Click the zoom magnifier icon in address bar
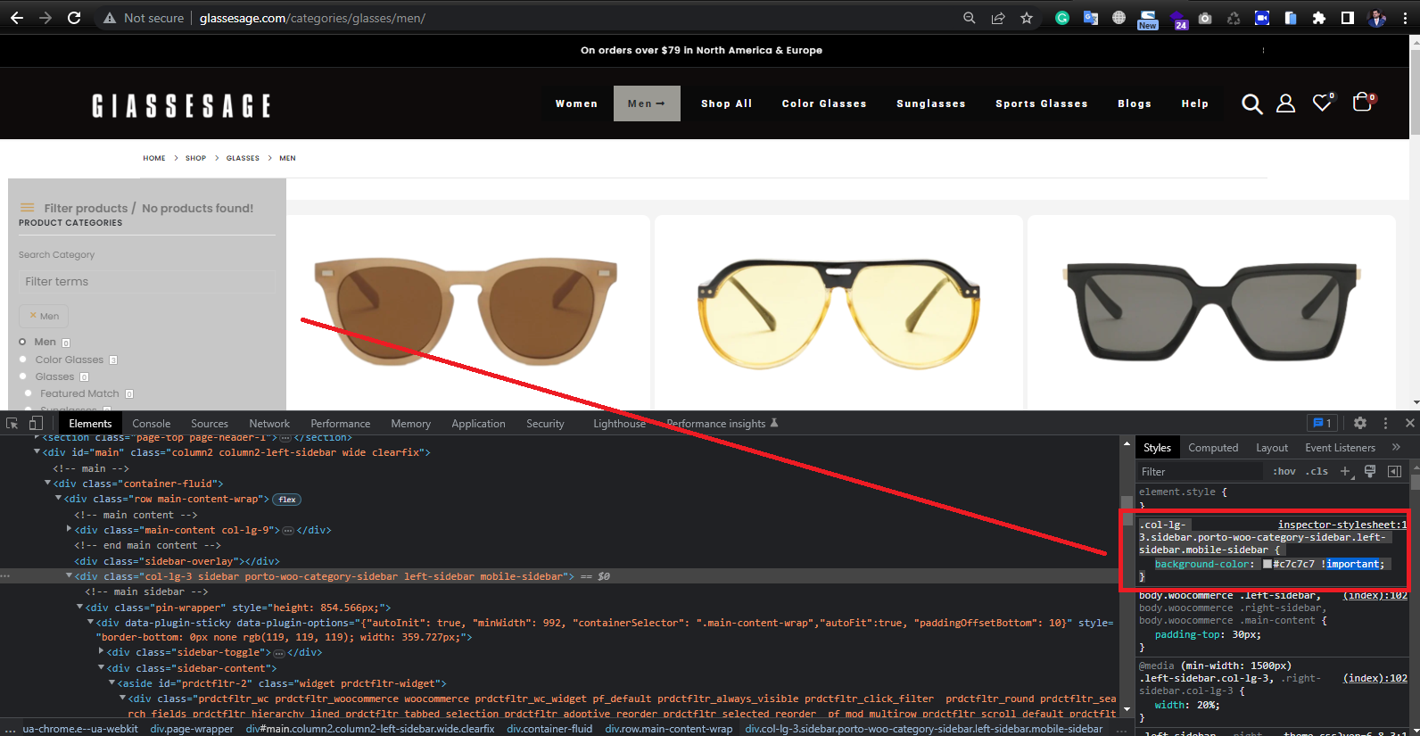The image size is (1420, 736). coord(970,18)
